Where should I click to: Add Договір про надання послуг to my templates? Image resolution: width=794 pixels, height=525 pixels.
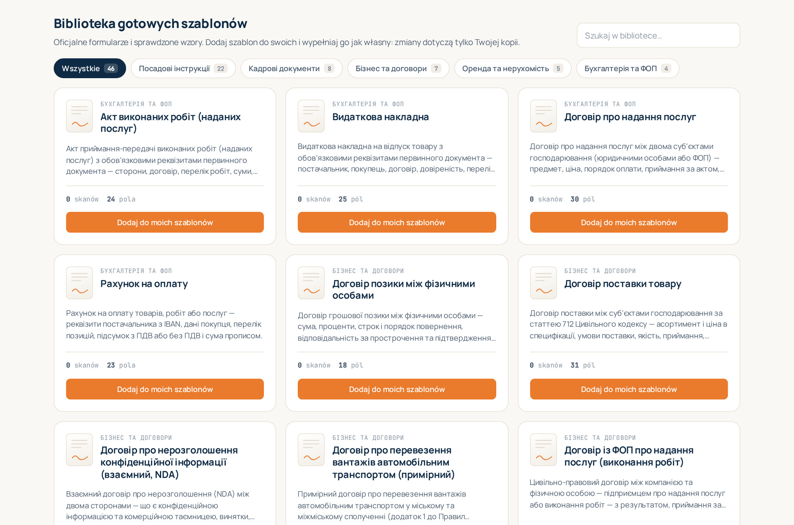pyautogui.click(x=629, y=222)
